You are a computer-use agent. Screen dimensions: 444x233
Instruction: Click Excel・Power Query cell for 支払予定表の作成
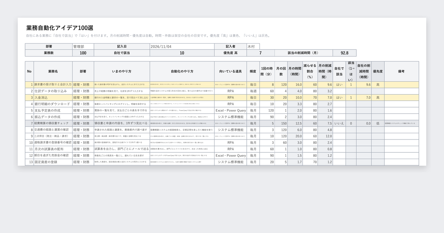pyautogui.click(x=231, y=110)
